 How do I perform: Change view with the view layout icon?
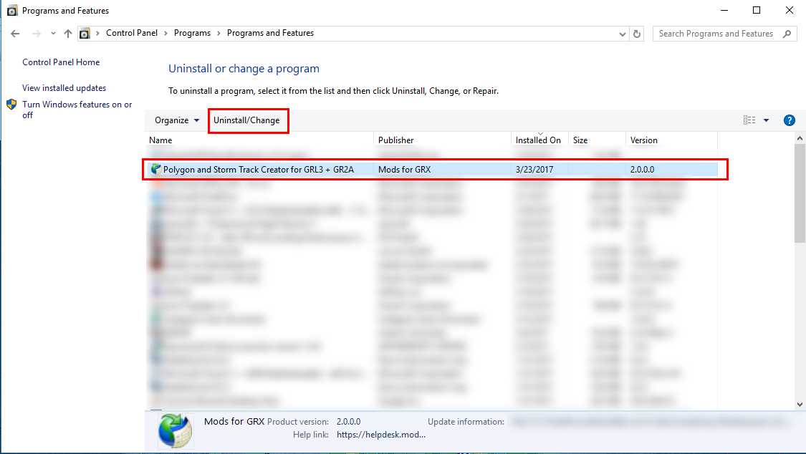pyautogui.click(x=749, y=120)
